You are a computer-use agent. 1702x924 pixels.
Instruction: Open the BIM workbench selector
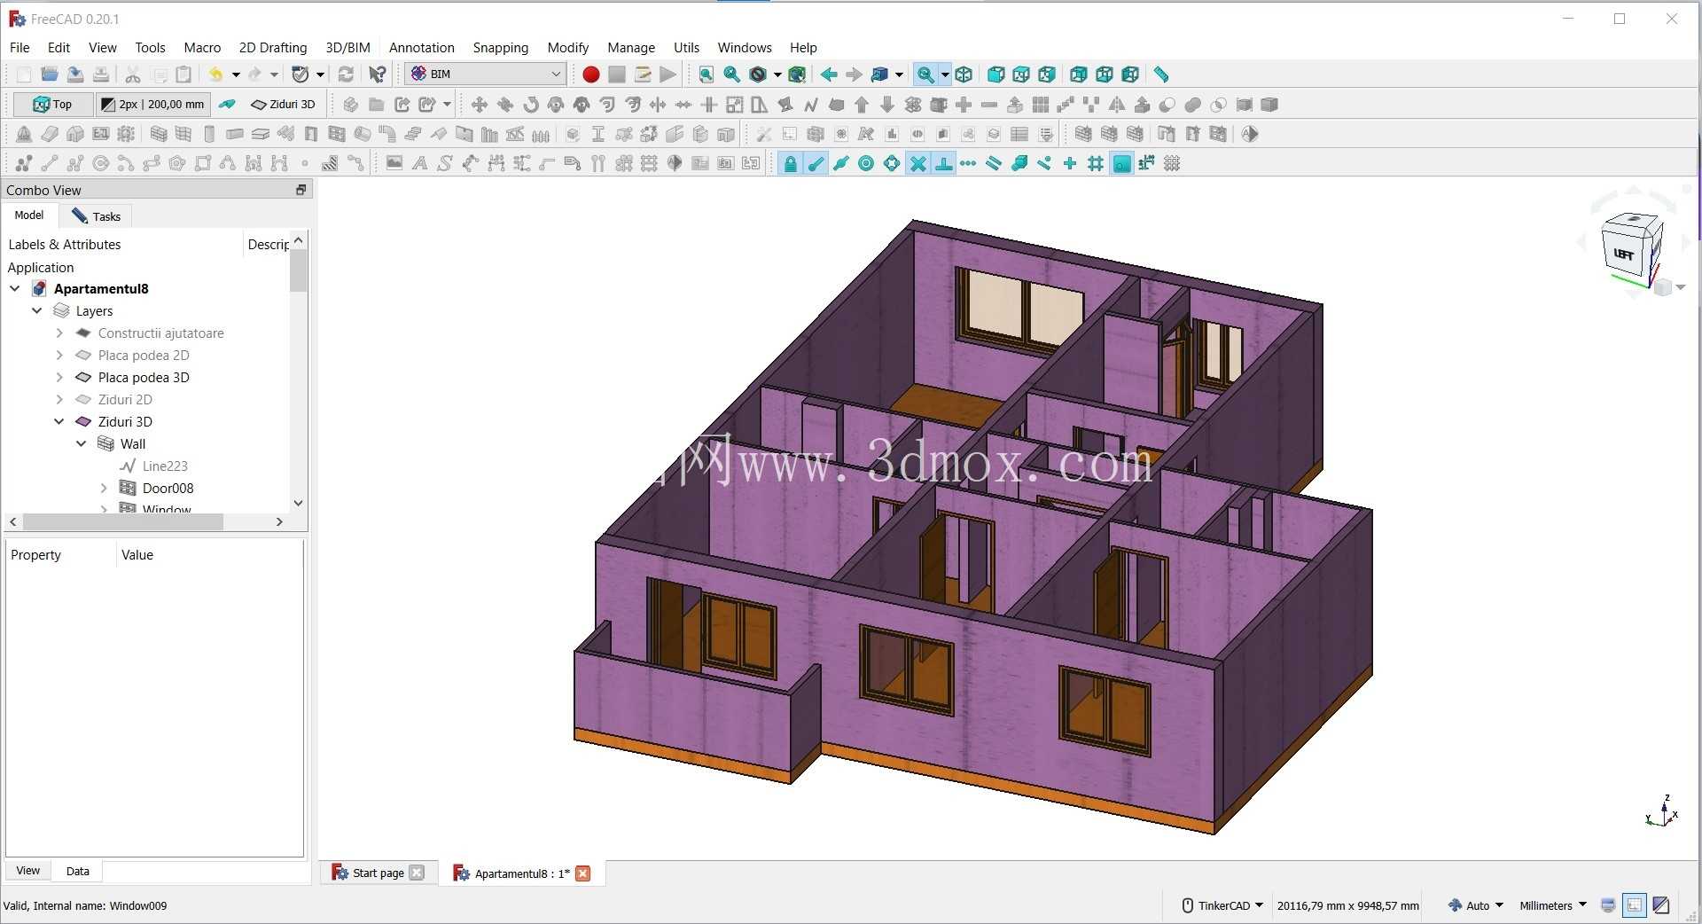(486, 74)
